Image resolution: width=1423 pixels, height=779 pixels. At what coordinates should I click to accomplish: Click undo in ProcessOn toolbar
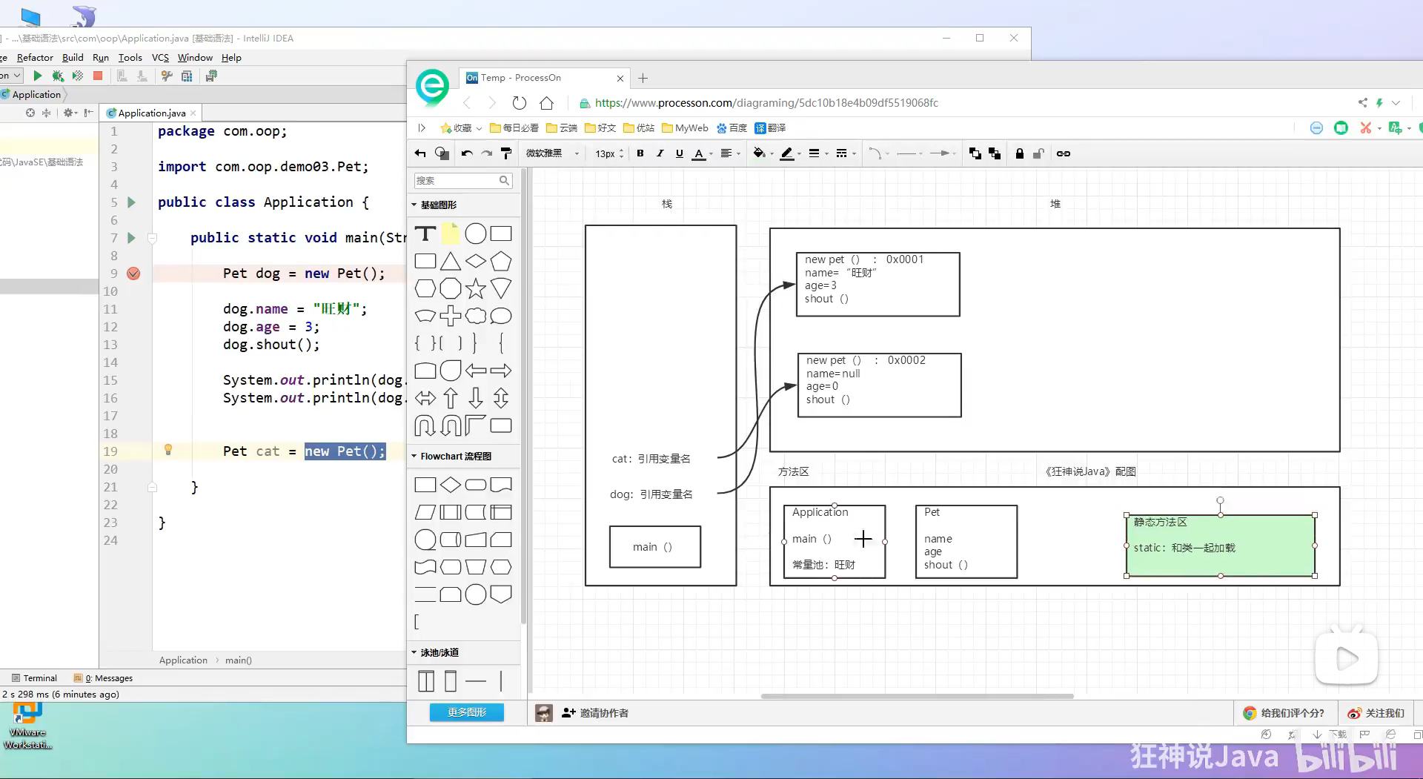click(467, 153)
